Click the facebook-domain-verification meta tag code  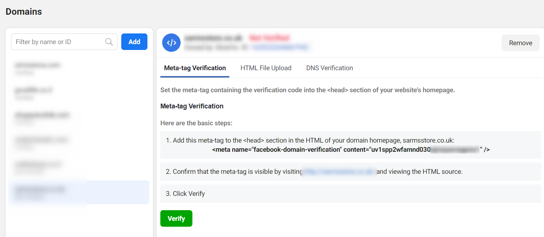pyautogui.click(x=351, y=150)
